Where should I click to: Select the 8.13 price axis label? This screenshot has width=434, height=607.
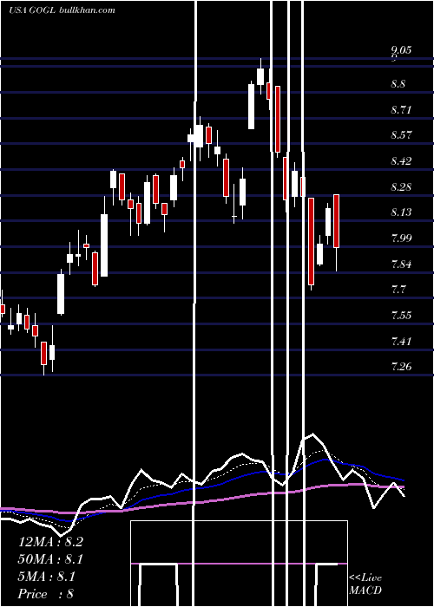tap(401, 212)
